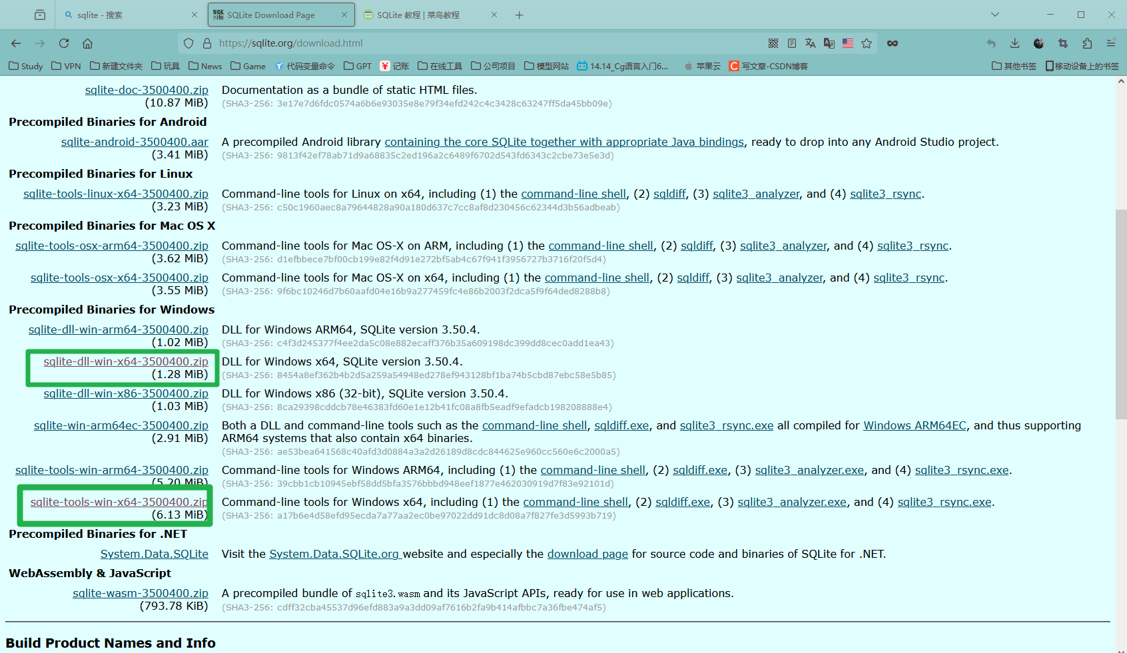
Task: Close the 'SQLite 教程 | 菜鸟教程' tab
Action: (x=494, y=15)
